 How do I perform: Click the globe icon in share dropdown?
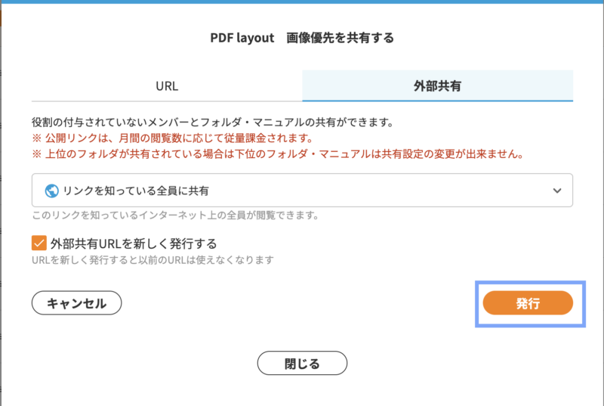(51, 191)
